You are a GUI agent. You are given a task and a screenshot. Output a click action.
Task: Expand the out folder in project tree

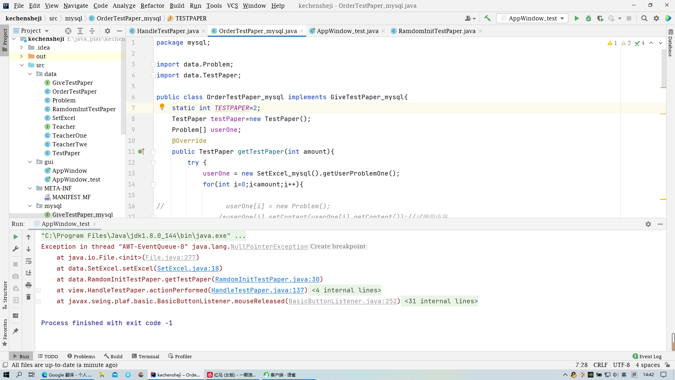[22, 56]
